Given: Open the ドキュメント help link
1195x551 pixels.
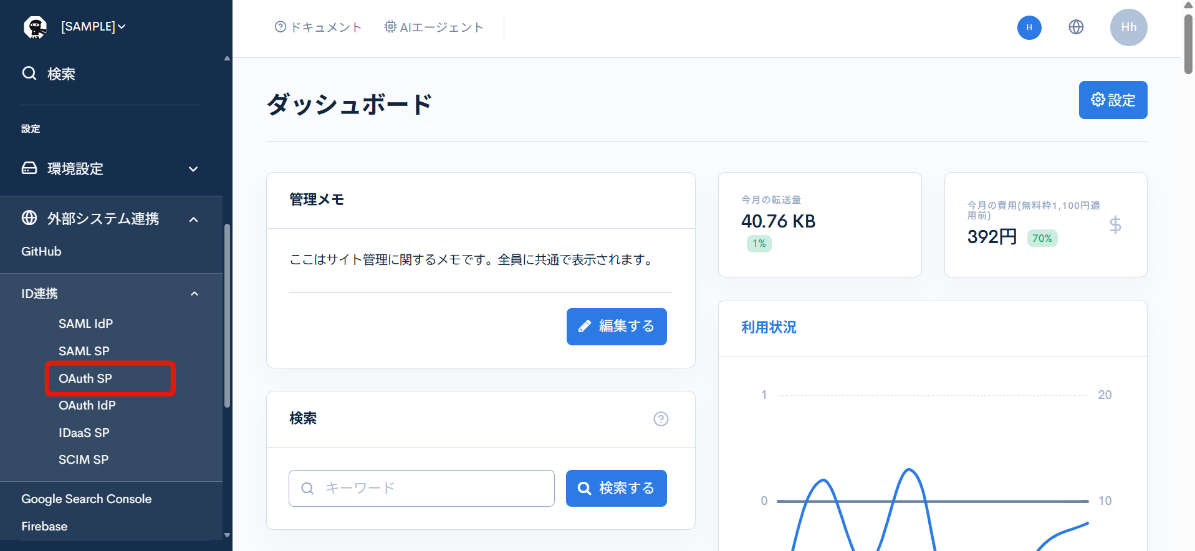Looking at the screenshot, I should [318, 27].
